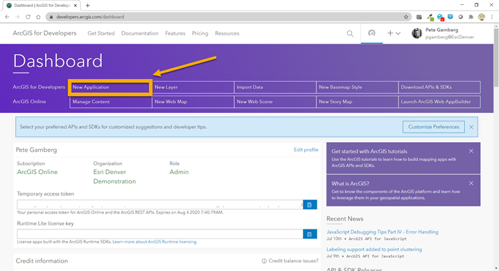Click the New Web Scene button
This screenshot has height=271, width=499.
click(x=275, y=102)
